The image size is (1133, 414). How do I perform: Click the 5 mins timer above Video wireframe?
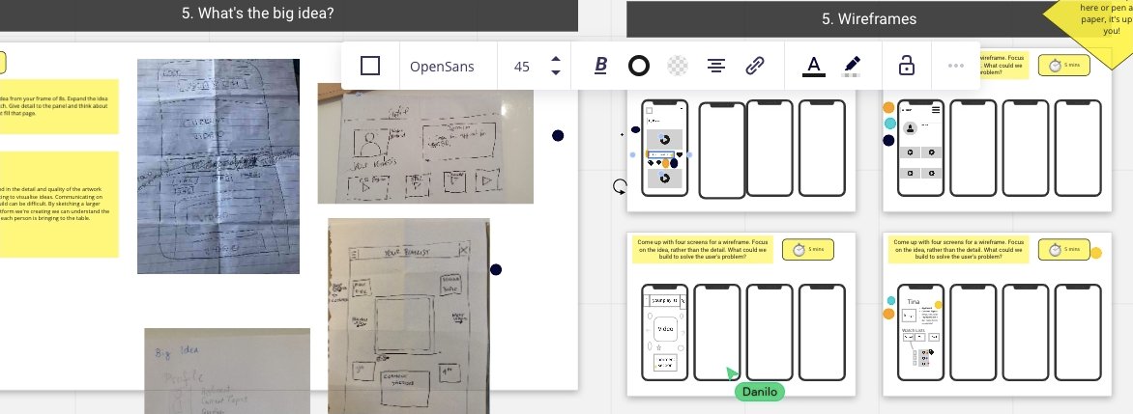[808, 250]
